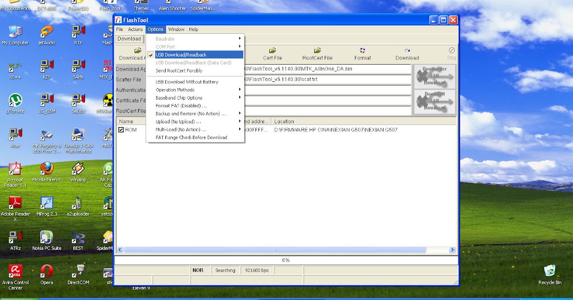Select the MProg 2.3 desktop icon
573x300 pixels.
click(47, 203)
